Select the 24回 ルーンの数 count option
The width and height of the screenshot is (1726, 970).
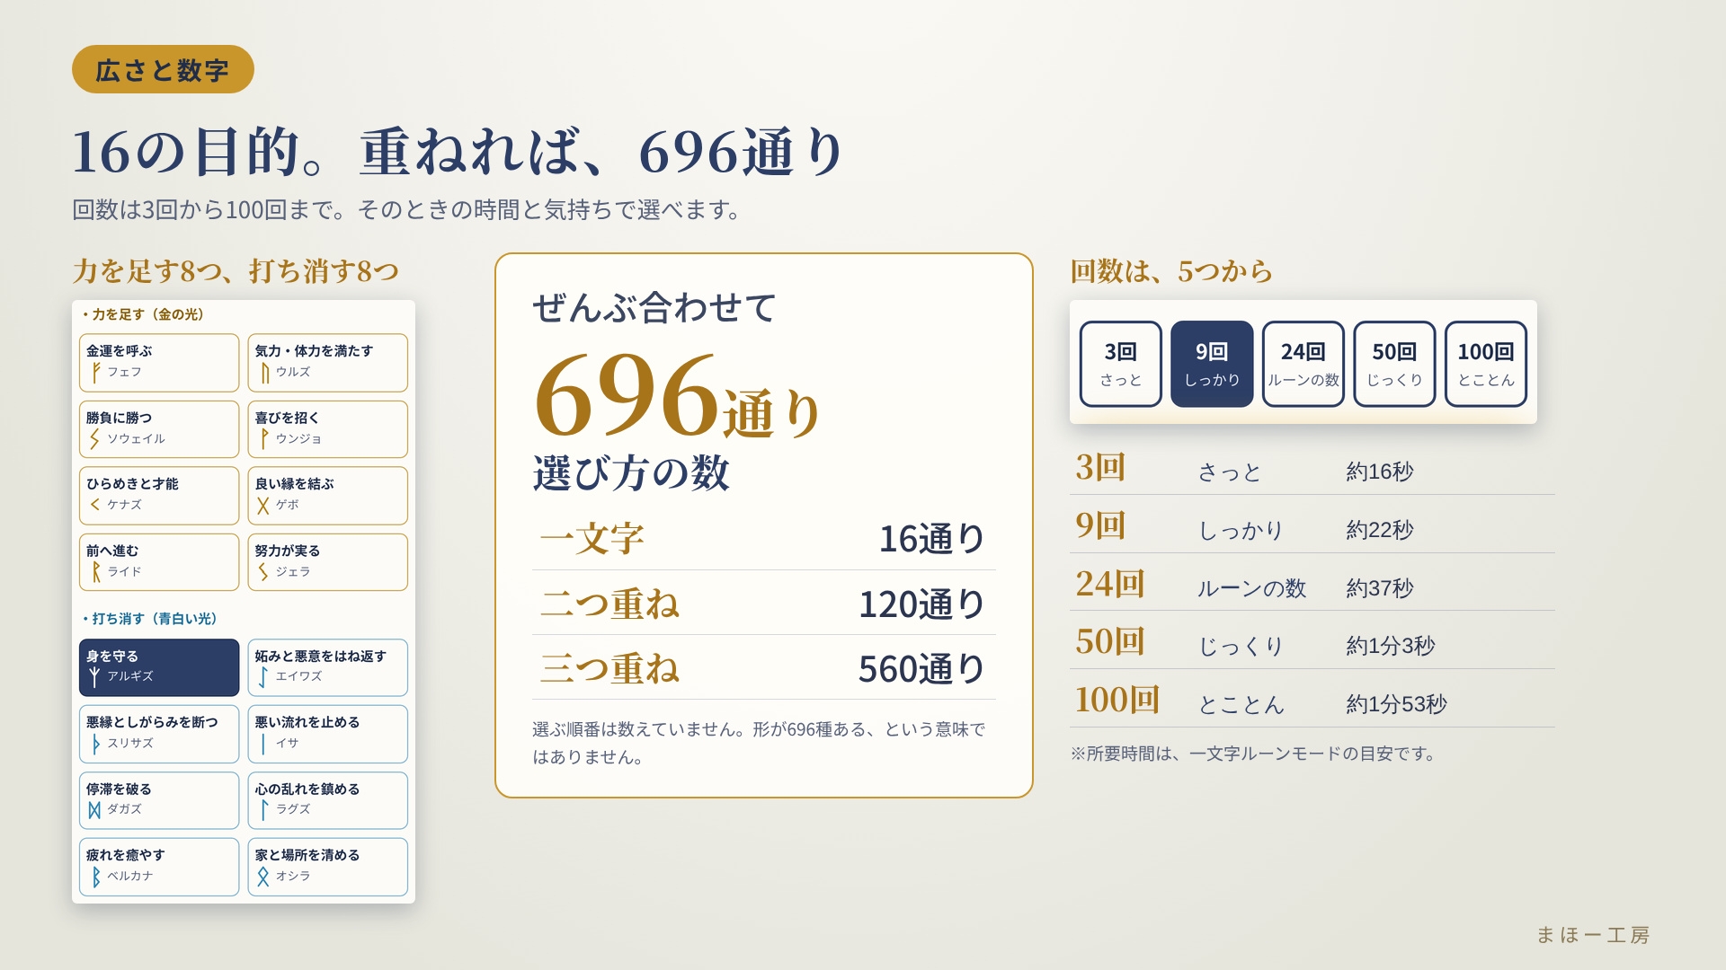1303,364
